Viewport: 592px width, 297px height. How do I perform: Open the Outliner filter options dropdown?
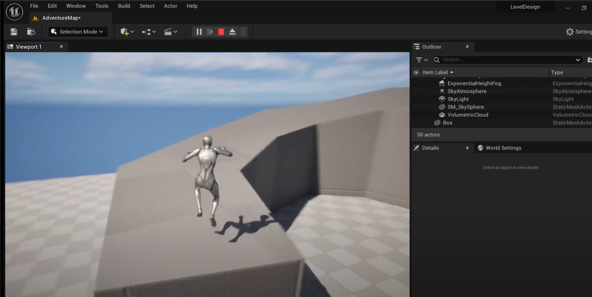422,60
